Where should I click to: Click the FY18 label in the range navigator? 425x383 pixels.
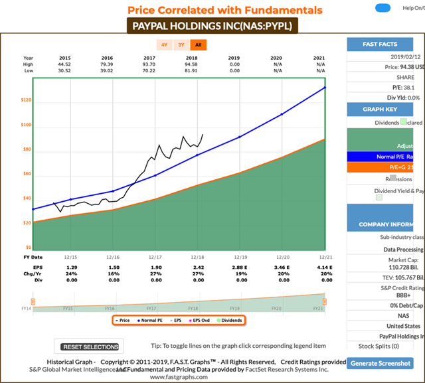193,309
